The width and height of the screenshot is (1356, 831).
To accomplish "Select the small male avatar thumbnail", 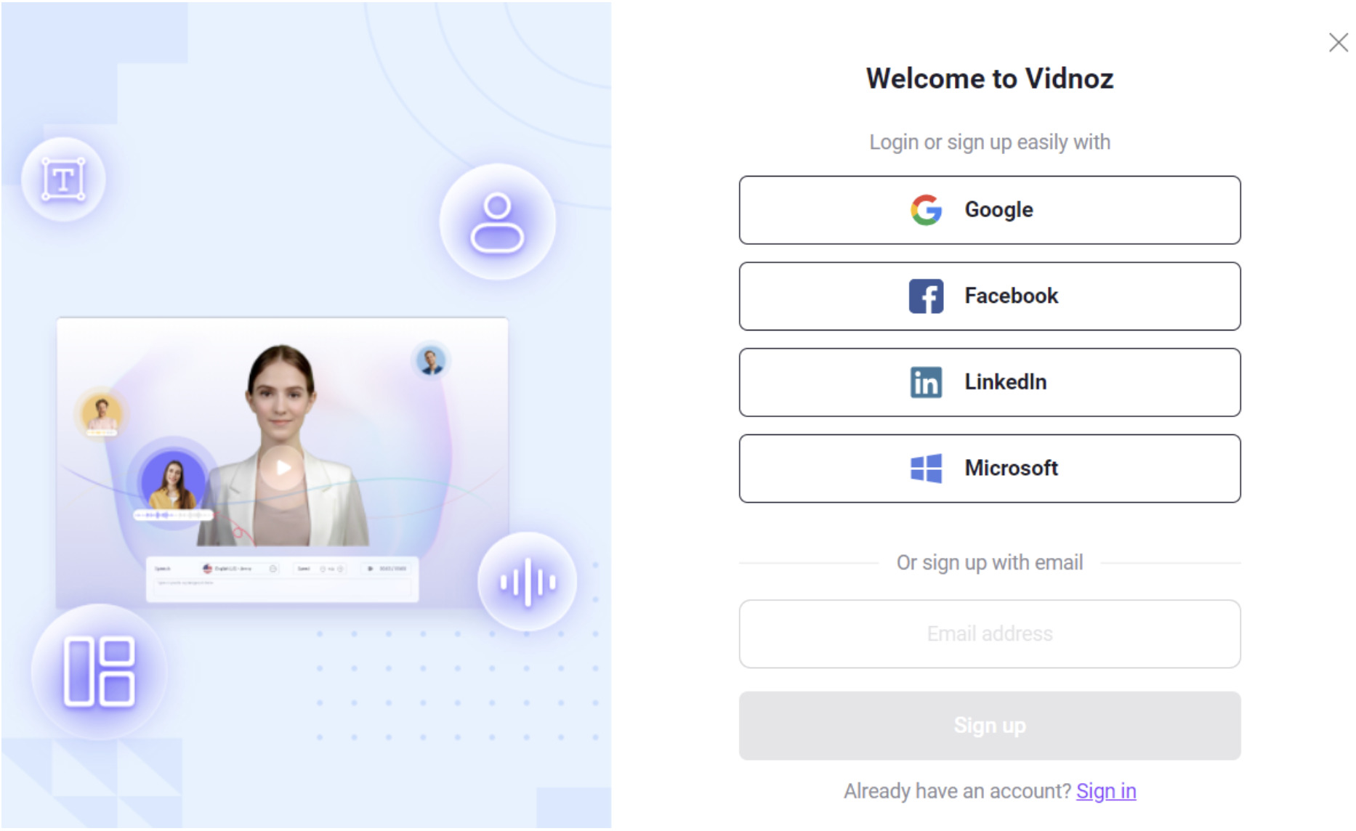I will (x=431, y=360).
